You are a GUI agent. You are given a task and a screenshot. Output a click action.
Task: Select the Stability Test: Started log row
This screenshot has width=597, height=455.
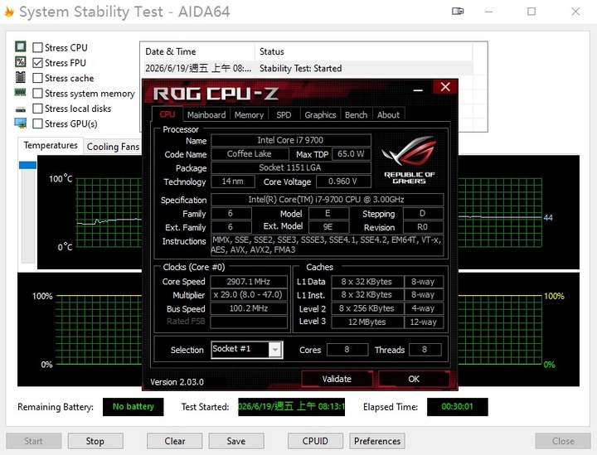coord(308,69)
